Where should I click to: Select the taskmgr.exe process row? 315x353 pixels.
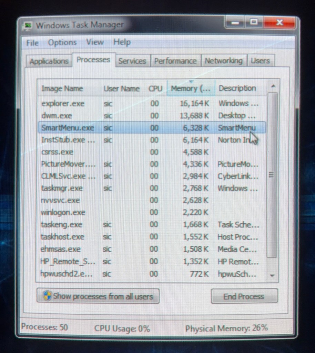tap(62, 188)
